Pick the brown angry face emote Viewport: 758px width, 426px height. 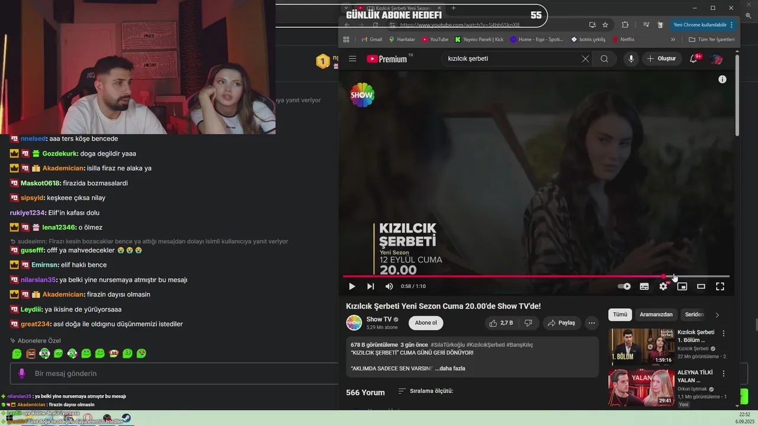(31, 354)
